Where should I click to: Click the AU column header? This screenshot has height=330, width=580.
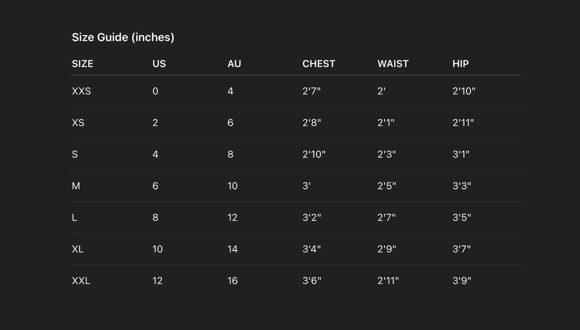coord(234,64)
